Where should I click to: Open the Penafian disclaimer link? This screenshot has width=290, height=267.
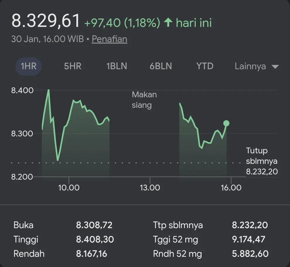tap(109, 39)
